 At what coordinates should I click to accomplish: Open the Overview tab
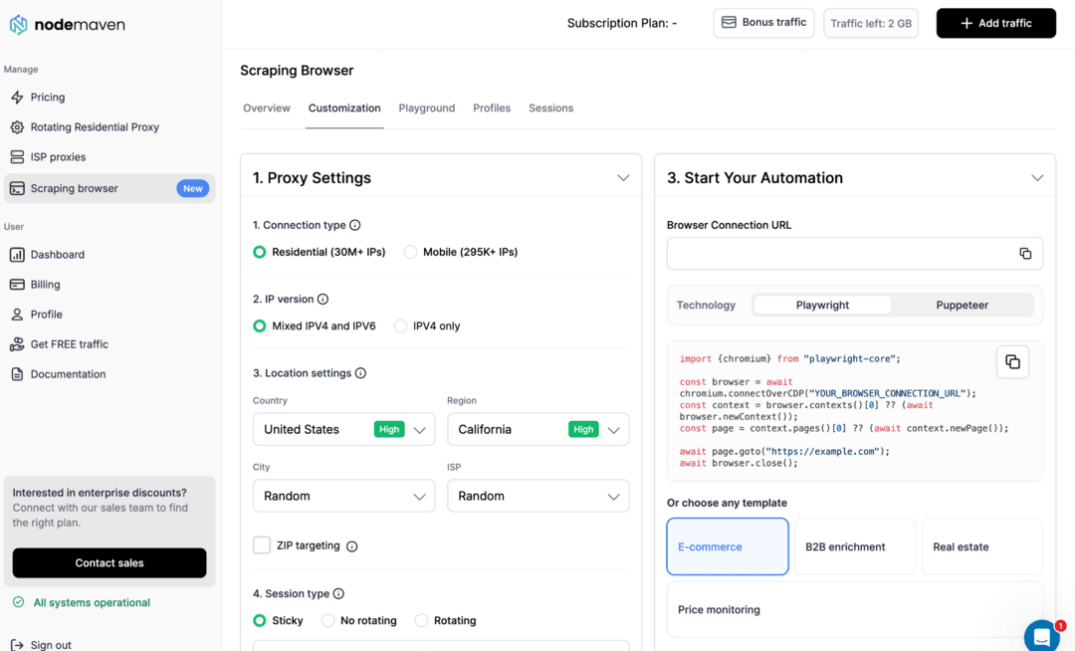tap(267, 108)
